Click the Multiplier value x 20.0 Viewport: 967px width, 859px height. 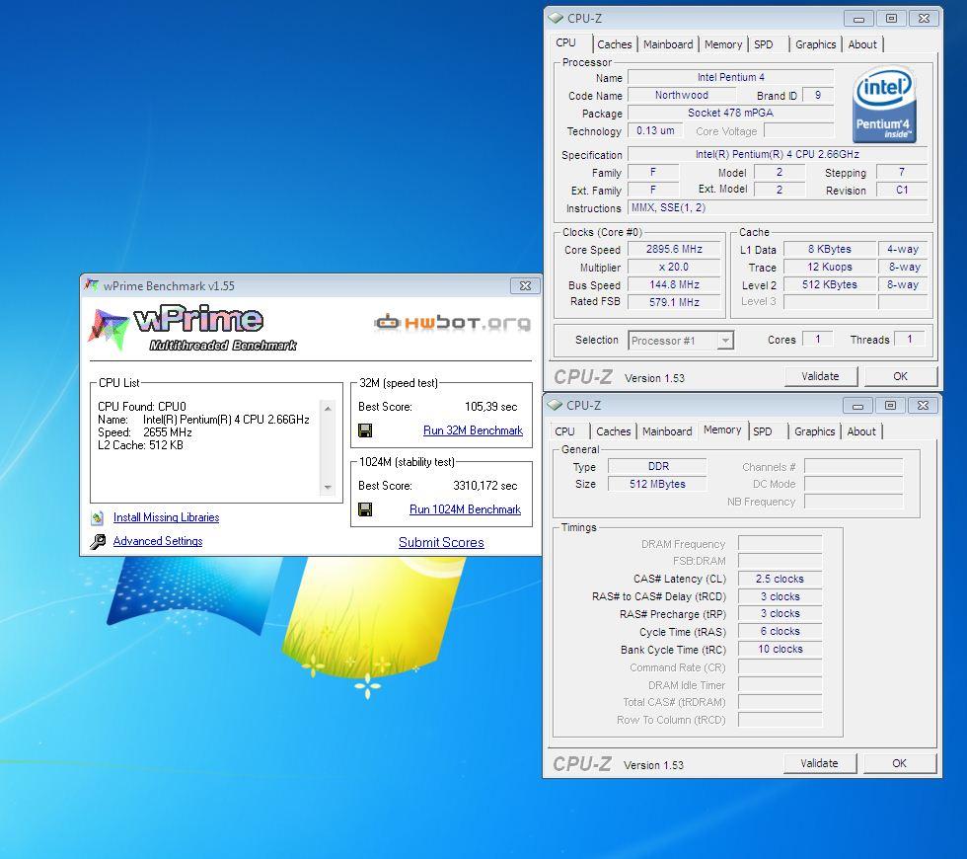pyautogui.click(x=674, y=268)
